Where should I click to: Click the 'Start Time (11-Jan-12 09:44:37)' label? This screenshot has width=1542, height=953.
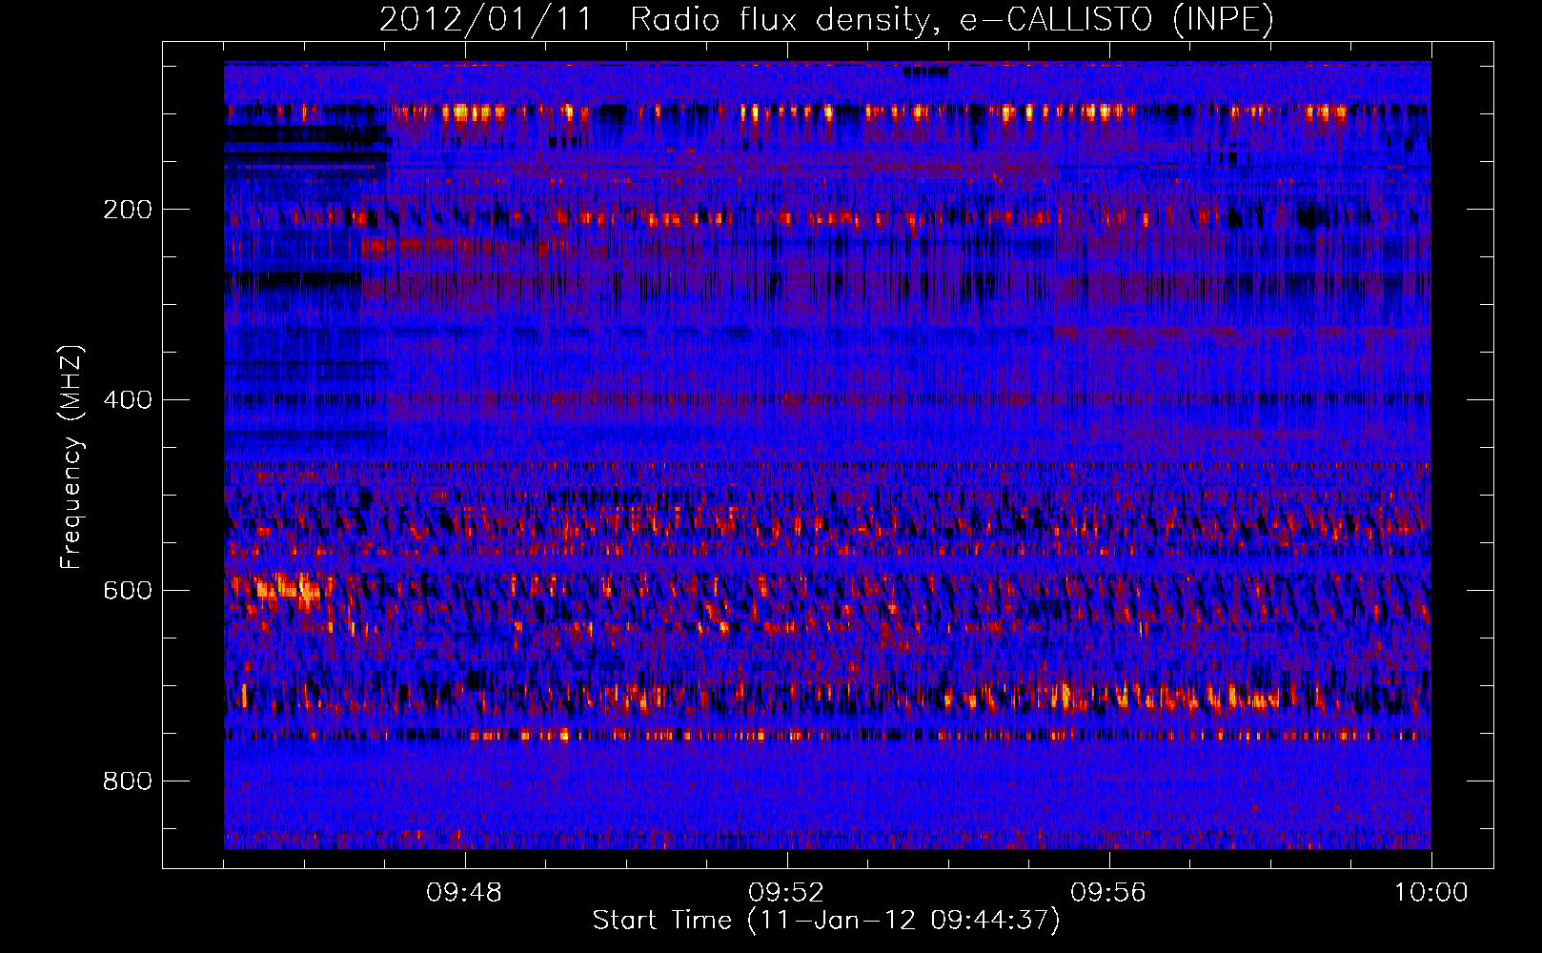point(826,921)
